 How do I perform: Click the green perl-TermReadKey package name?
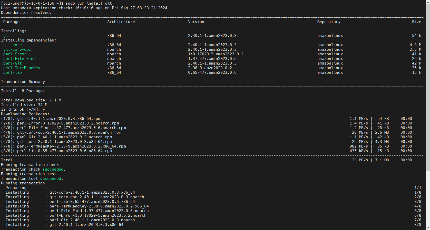coord(22,68)
